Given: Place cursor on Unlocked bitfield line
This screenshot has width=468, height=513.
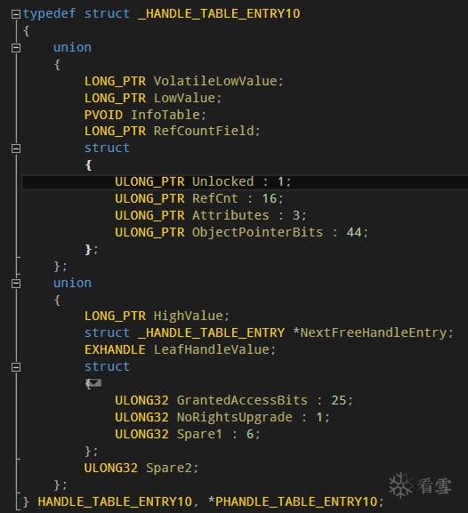Looking at the screenshot, I should (x=245, y=182).
